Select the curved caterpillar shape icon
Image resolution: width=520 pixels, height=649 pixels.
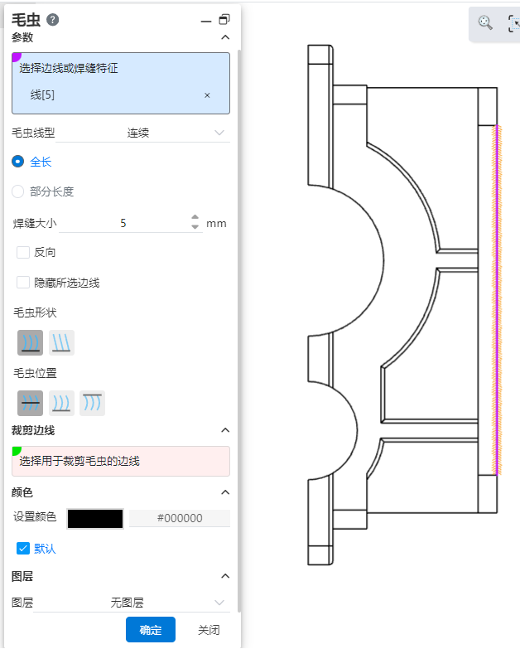tap(31, 342)
